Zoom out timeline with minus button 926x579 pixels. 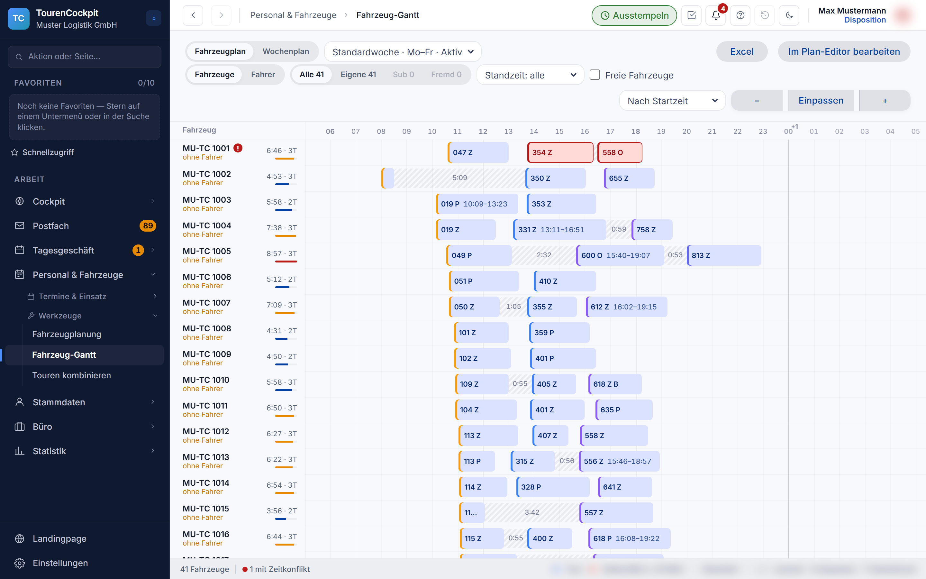(757, 101)
